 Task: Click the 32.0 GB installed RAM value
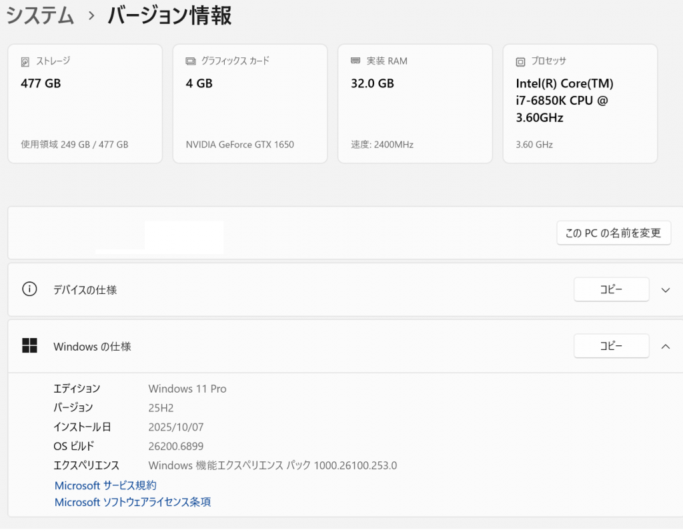pyautogui.click(x=372, y=83)
